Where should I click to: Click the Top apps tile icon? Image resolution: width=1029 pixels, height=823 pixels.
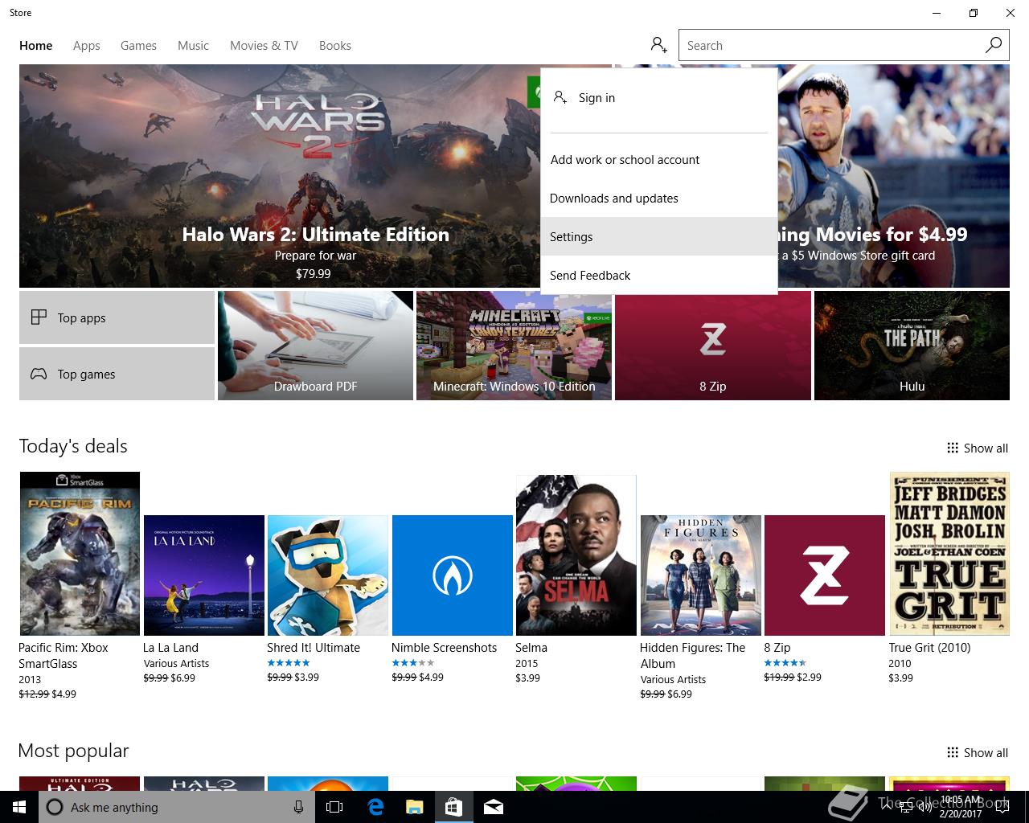click(39, 317)
